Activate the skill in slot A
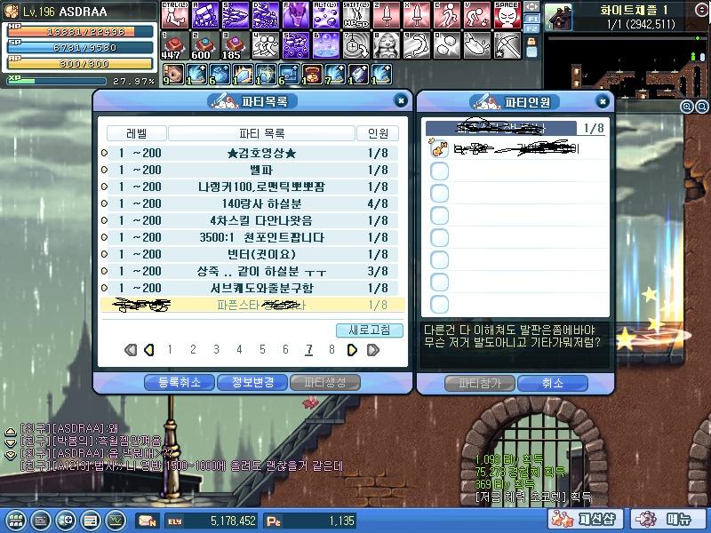Screen dimensions: 711x533 [205, 15]
